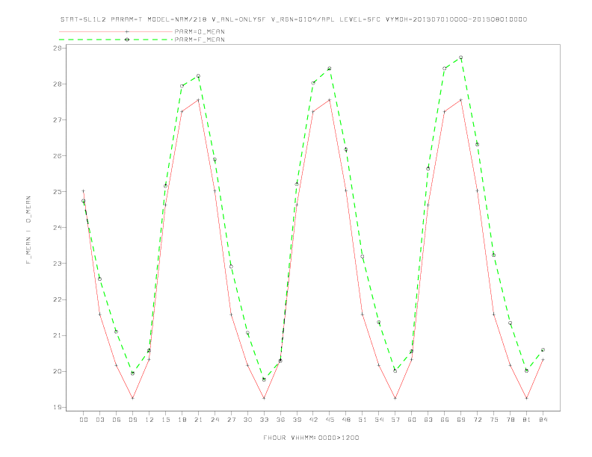The width and height of the screenshot is (592, 457).
Task: Click the y-axis tick label 21
Action: 58,335
